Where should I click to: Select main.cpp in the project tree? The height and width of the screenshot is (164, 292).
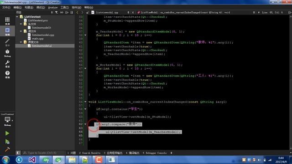pyautogui.click(x=37, y=39)
